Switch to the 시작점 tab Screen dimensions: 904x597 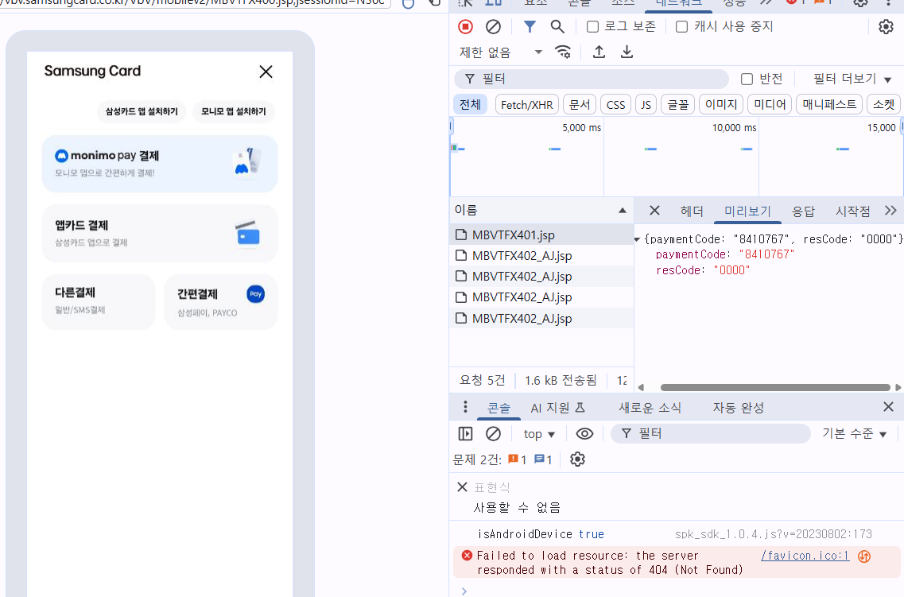852,211
